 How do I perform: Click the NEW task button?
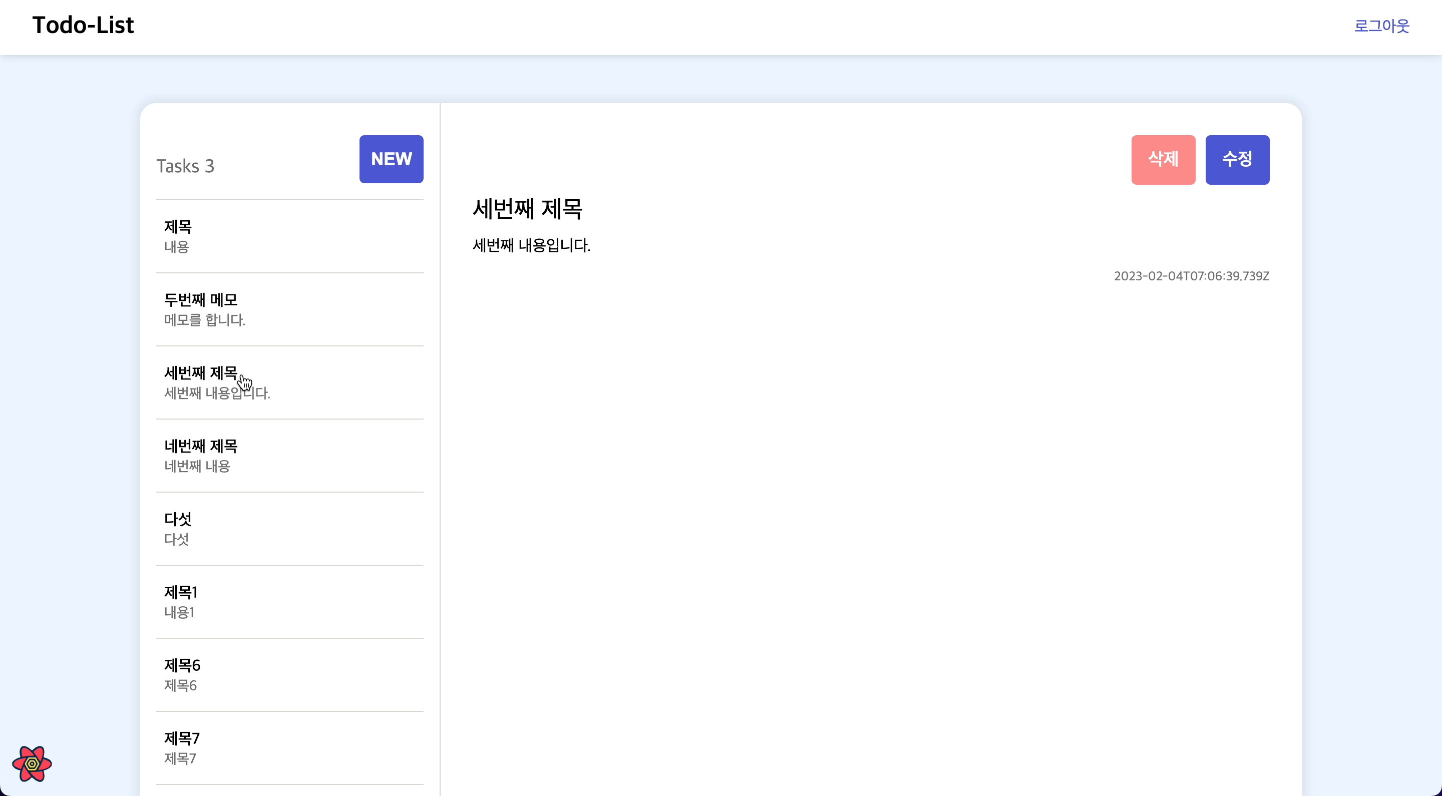click(x=391, y=159)
